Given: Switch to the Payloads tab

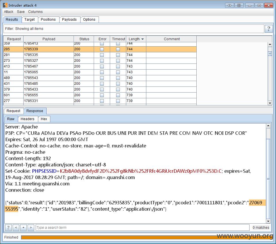Looking at the screenshot, I should pyautogui.click(x=69, y=20).
